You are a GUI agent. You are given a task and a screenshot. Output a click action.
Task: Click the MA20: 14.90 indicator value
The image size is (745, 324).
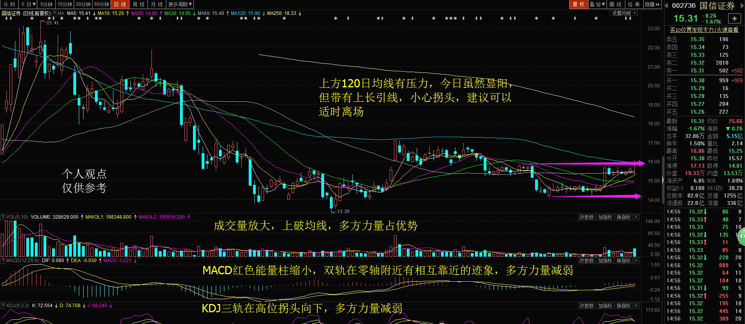point(144,13)
